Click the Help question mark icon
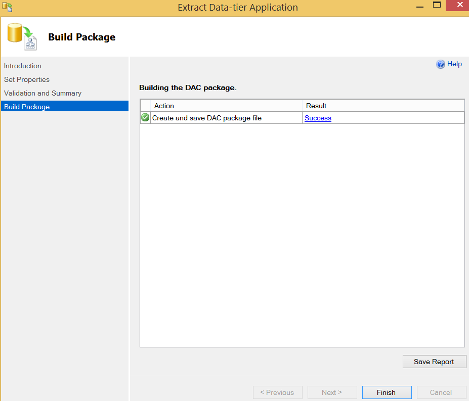 click(x=440, y=64)
